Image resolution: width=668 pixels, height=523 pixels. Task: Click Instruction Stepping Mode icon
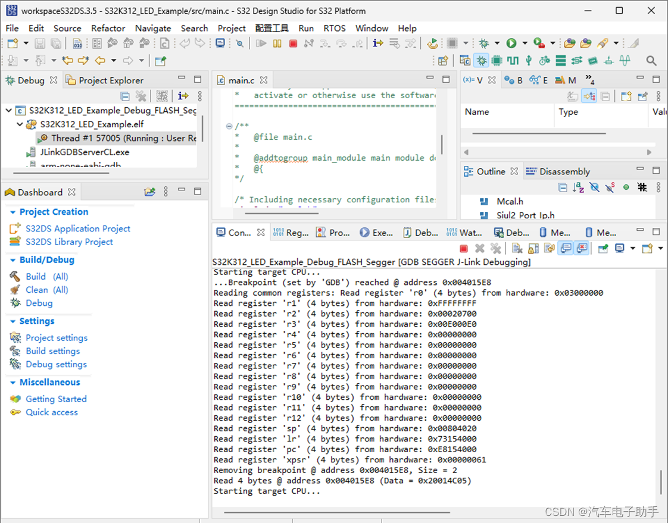tap(378, 43)
